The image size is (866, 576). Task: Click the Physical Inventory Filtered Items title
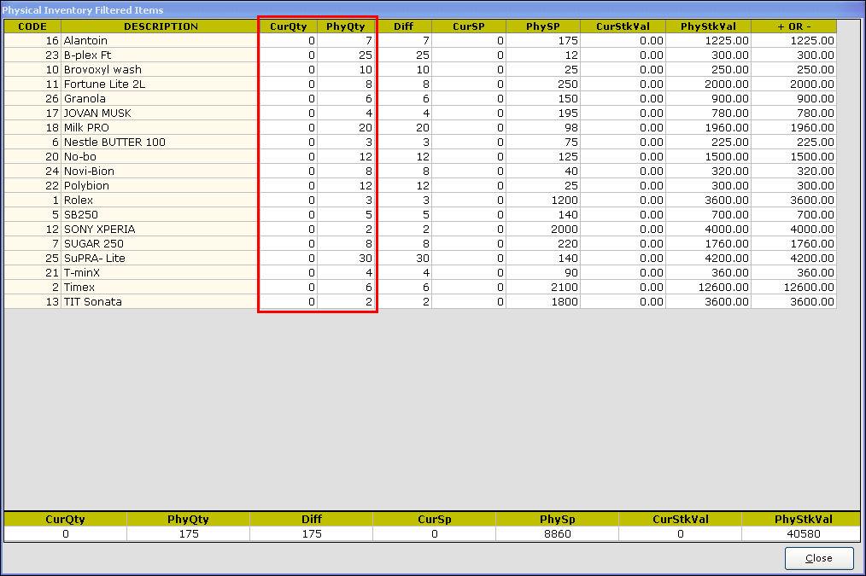(x=83, y=10)
